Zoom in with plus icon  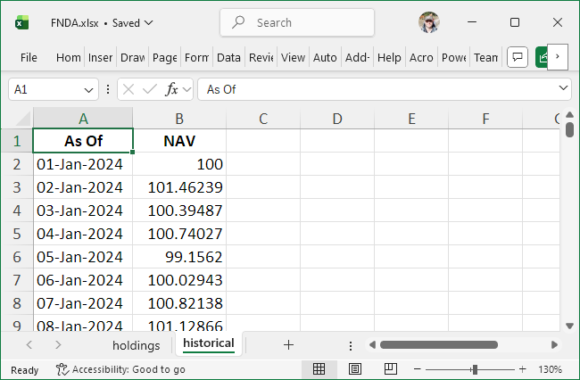pos(522,369)
